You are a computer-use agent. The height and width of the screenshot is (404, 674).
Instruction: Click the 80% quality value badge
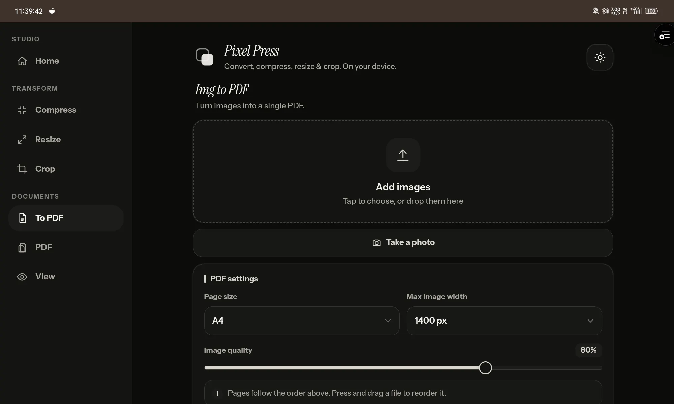(588, 350)
